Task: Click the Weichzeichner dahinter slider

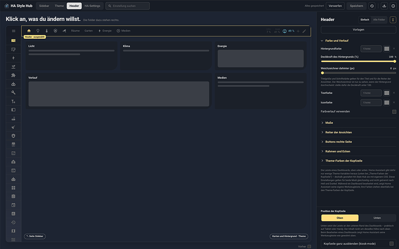Action: point(359,73)
